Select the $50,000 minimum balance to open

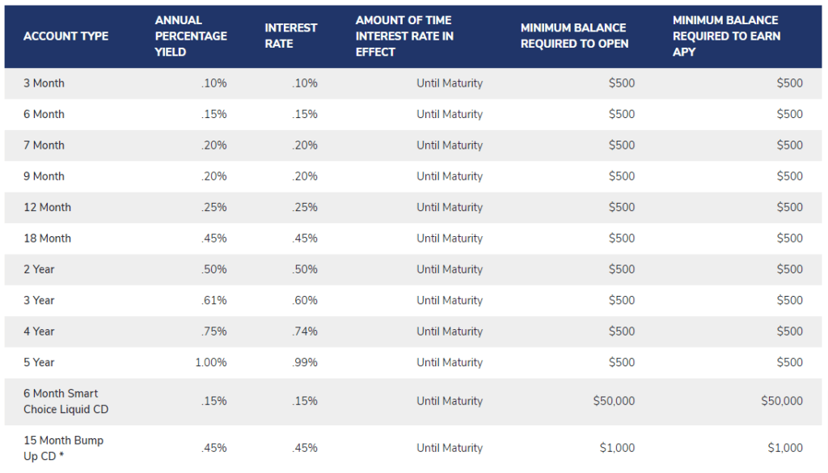tap(614, 401)
